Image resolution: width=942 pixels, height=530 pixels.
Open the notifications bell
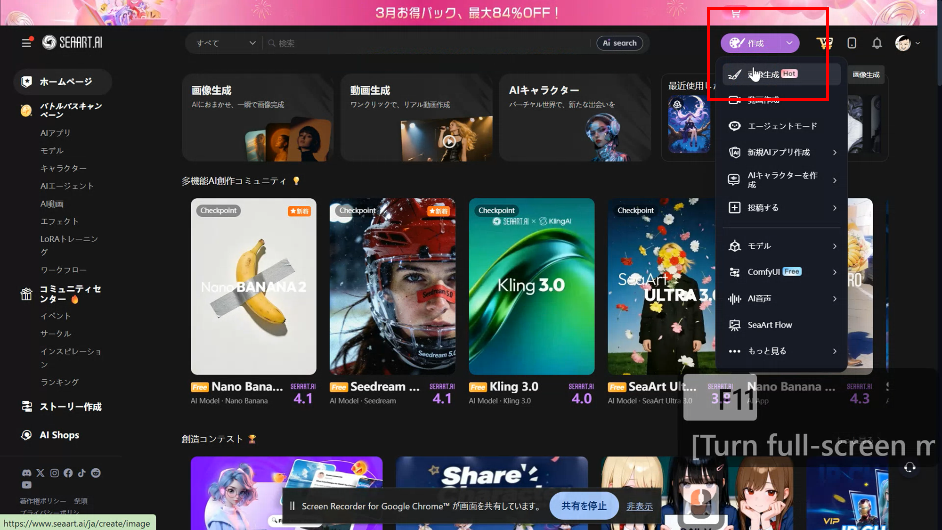(877, 43)
